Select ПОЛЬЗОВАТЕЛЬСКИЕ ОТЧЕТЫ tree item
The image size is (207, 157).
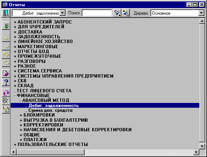[x=53, y=144]
